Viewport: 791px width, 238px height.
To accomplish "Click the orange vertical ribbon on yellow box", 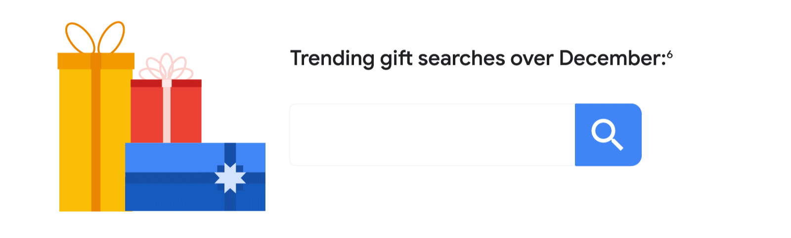I will coord(96,140).
